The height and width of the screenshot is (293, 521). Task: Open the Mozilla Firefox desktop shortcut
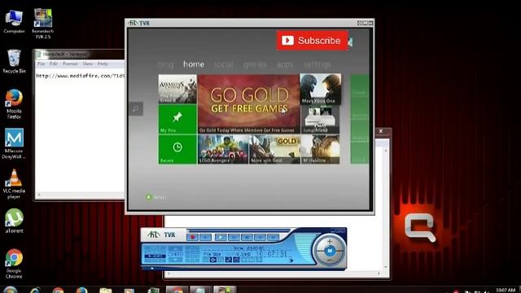[14, 104]
